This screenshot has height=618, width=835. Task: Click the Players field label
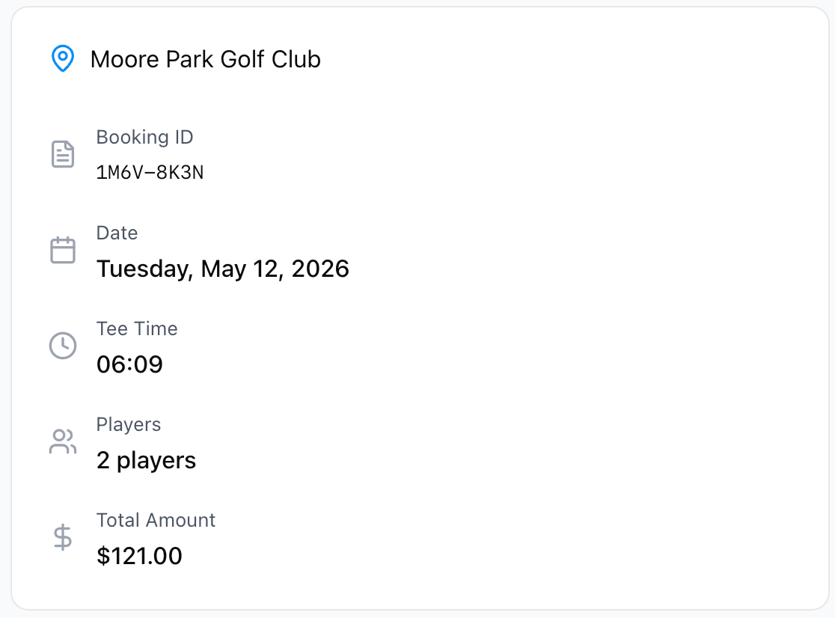129,425
